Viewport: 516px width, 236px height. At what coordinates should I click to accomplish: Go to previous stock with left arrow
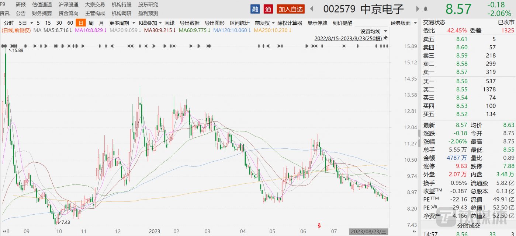[x=312, y=8]
